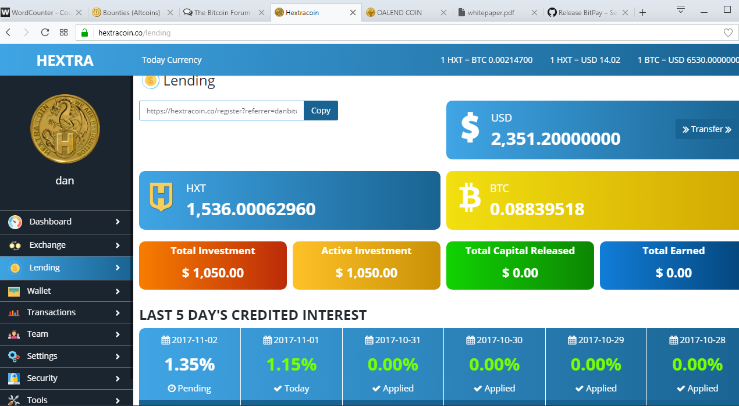
Task: Open the Team people icon
Action: click(x=15, y=334)
